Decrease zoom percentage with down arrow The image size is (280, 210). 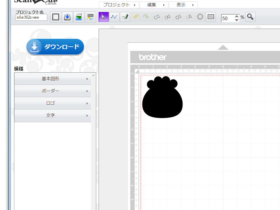click(x=237, y=20)
